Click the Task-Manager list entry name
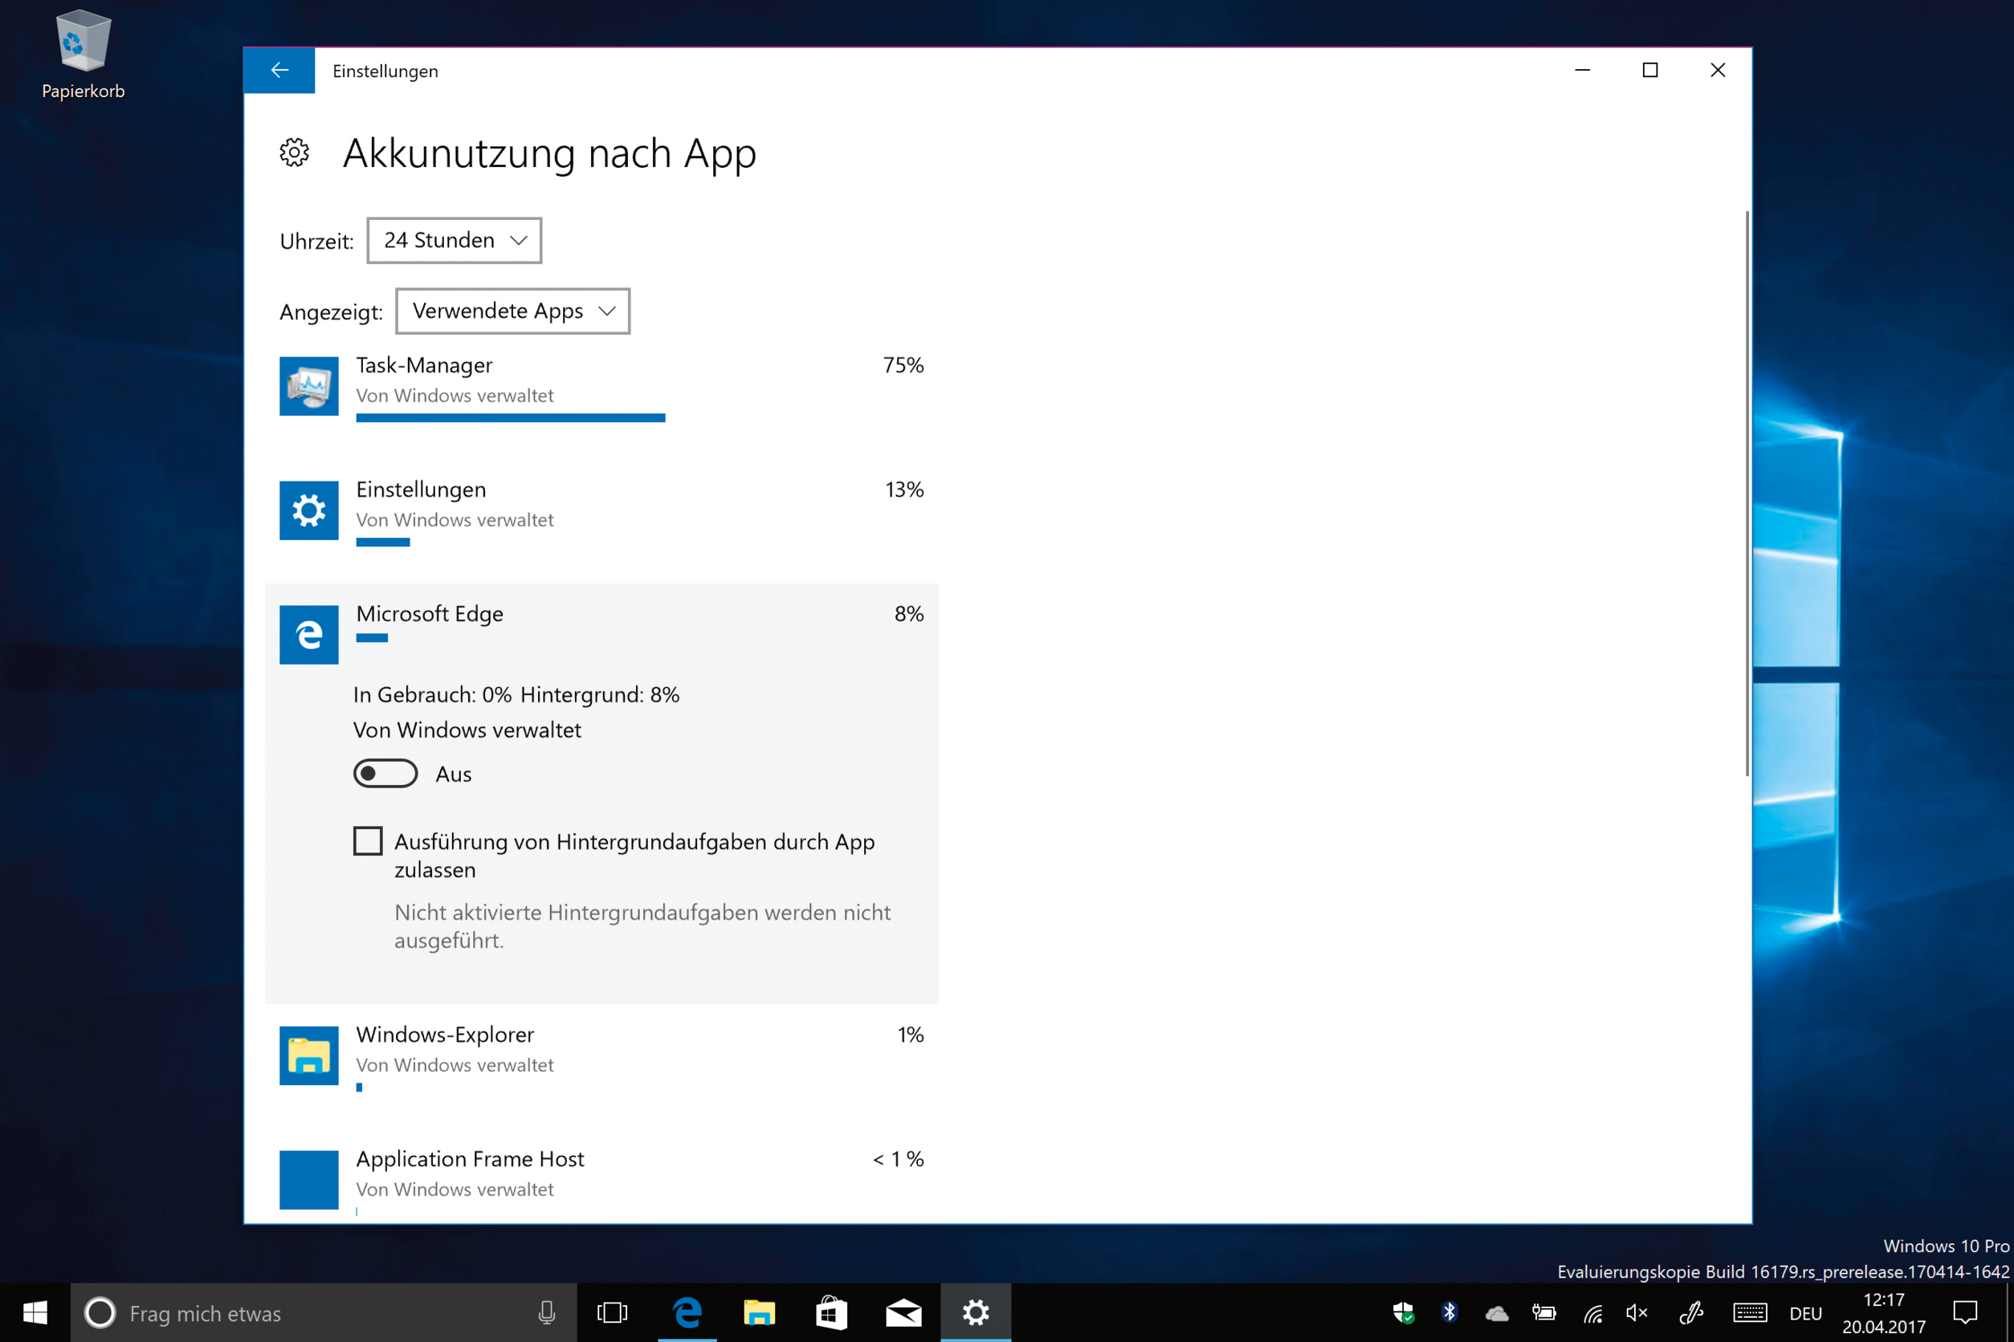The width and height of the screenshot is (2014, 1342). coord(424,365)
